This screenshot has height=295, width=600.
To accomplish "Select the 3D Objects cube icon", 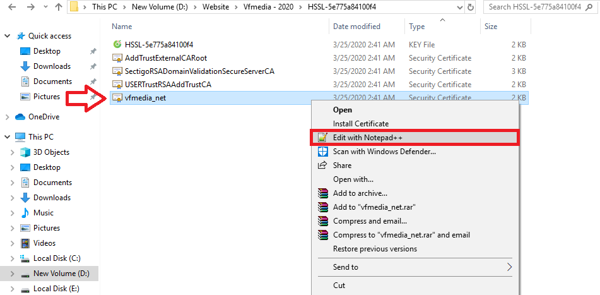I will click(x=25, y=152).
